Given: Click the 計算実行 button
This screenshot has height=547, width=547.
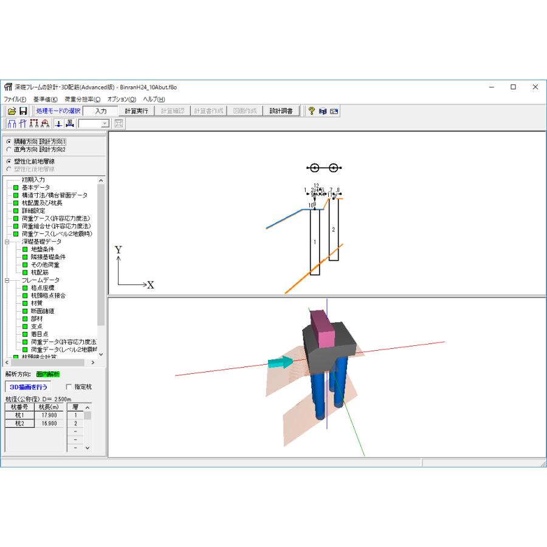Looking at the screenshot, I should coord(136,111).
